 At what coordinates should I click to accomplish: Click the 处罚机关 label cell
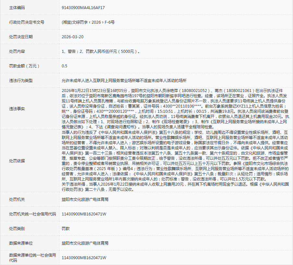(x=17, y=199)
